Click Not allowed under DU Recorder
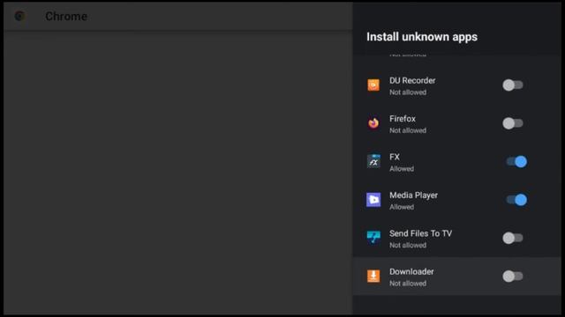The image size is (565, 317). [x=408, y=92]
